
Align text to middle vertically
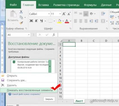point(81,14)
